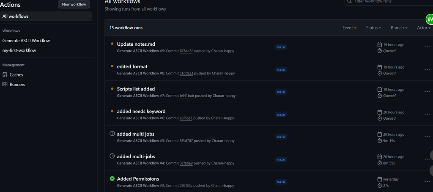The height and width of the screenshot is (192, 433).
Task: Open the Branch filter dropdown
Action: (399, 28)
